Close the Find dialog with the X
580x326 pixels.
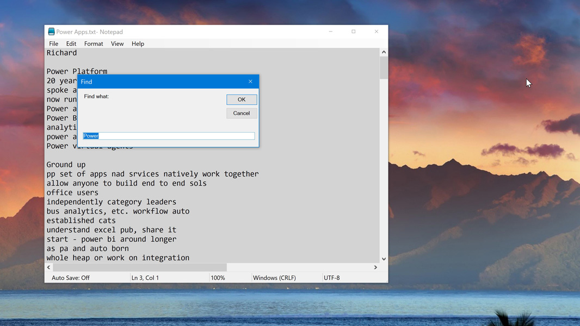click(250, 81)
